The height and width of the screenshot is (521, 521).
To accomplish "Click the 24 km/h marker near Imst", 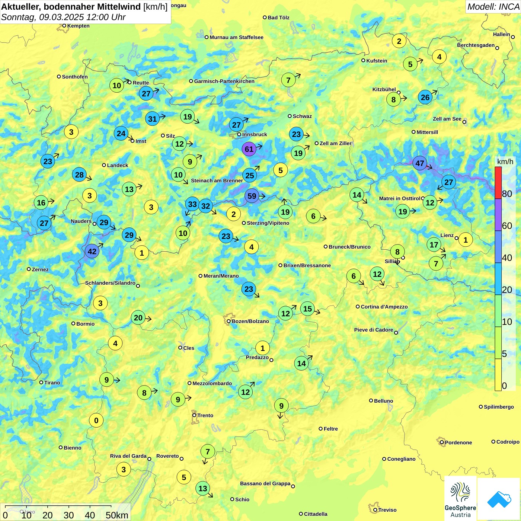I will coord(121,134).
